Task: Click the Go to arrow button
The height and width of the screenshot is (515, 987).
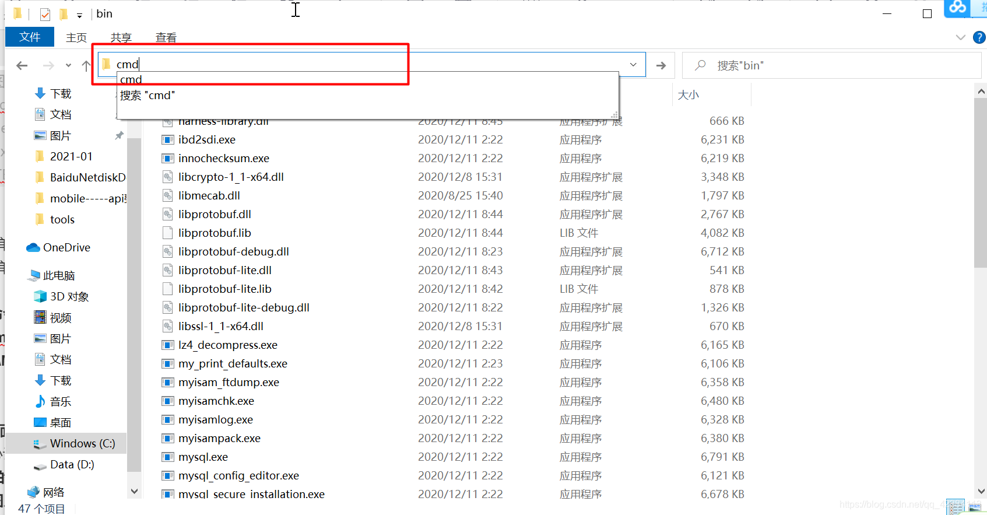Action: pos(661,65)
